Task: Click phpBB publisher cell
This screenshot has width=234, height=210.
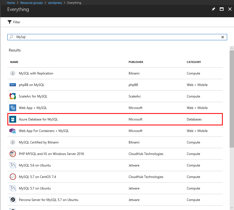Action: (133, 85)
